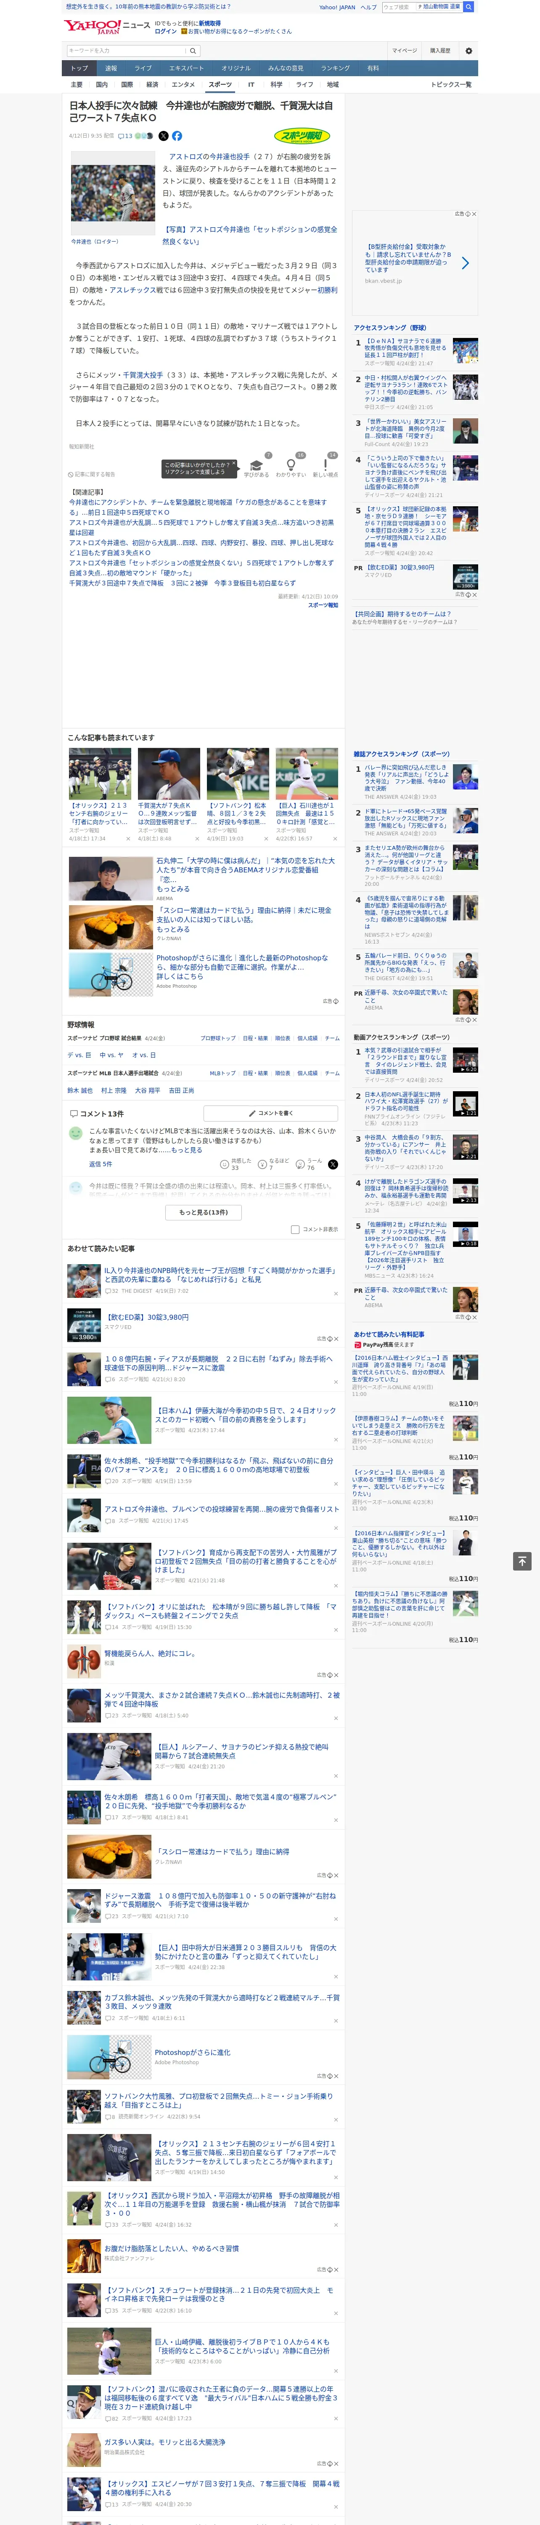Open the ヘルプ link in header
This screenshot has height=2525, width=540.
coord(368,7)
